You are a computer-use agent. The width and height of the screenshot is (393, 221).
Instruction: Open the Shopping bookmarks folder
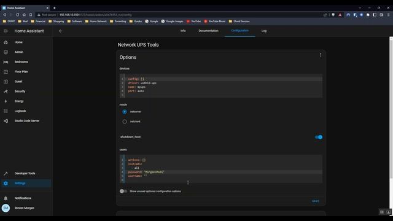click(x=56, y=21)
